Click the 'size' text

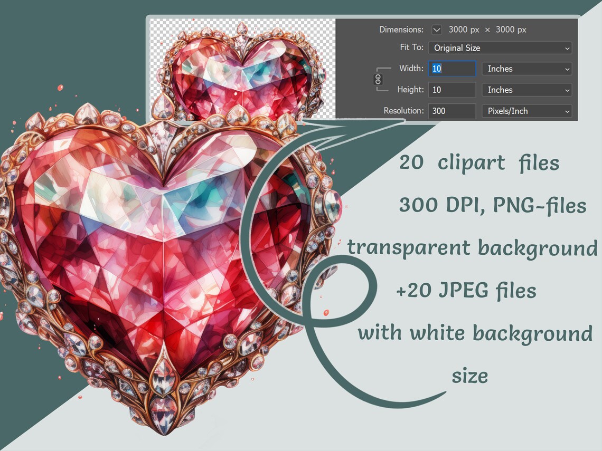tap(470, 376)
